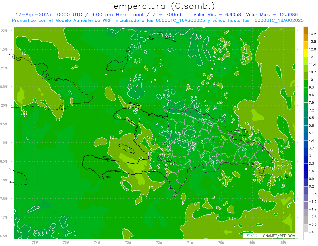
Task: Click the 9.3 value on the color legend
Action: point(312,87)
